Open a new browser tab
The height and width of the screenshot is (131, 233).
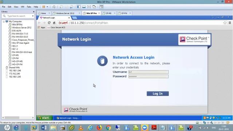pos(74,18)
